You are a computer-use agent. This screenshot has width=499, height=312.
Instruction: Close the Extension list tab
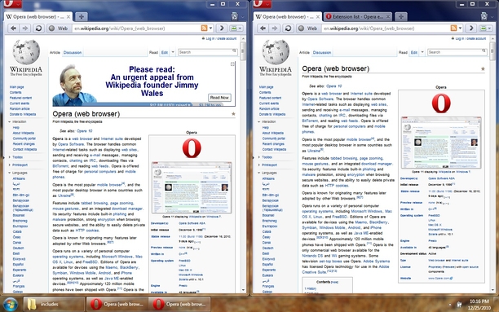[x=388, y=16]
